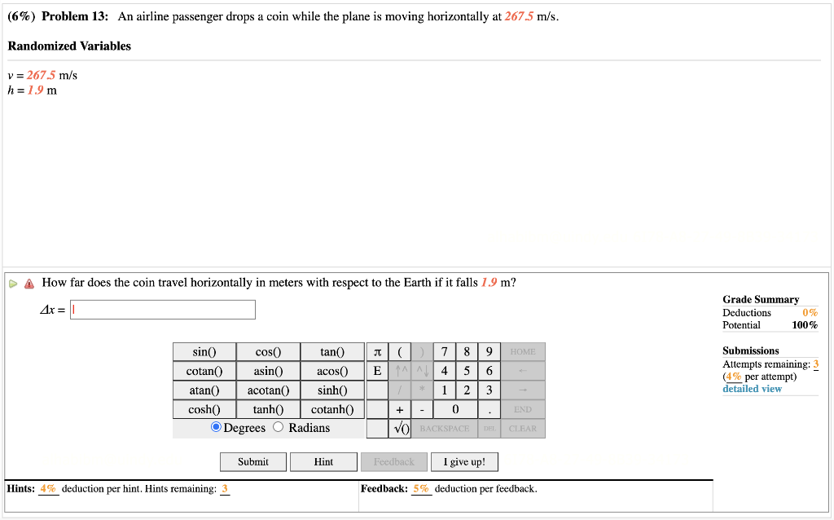Select the Degrees radio button

(215, 427)
